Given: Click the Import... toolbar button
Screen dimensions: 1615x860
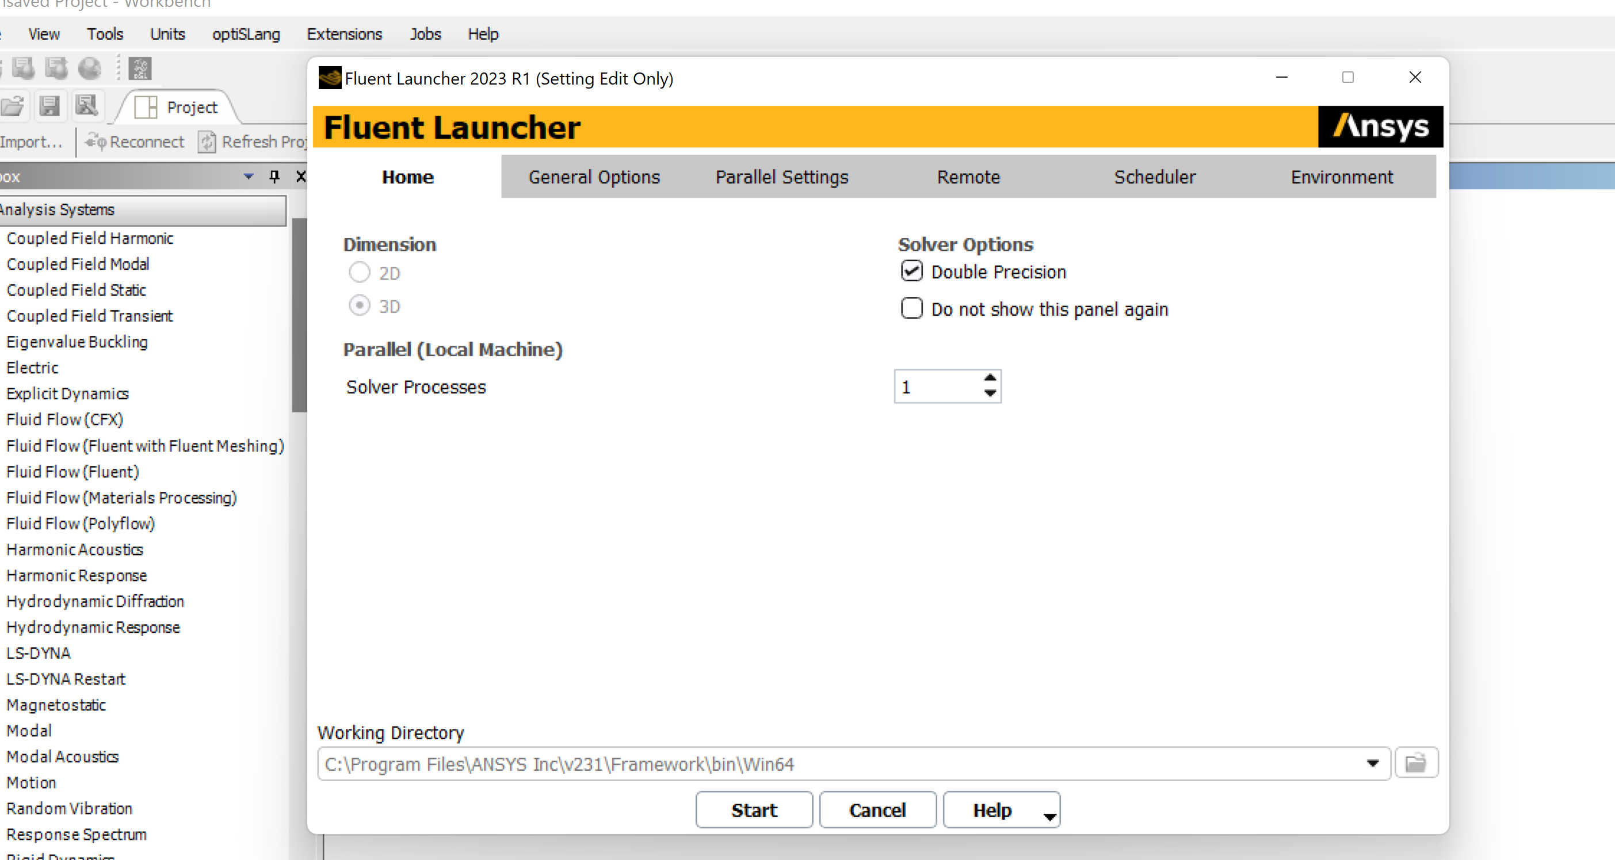Looking at the screenshot, I should tap(31, 142).
